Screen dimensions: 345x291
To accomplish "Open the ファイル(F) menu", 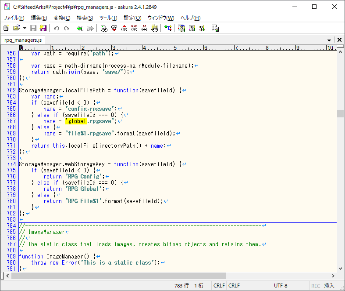I will pyautogui.click(x=14, y=18).
